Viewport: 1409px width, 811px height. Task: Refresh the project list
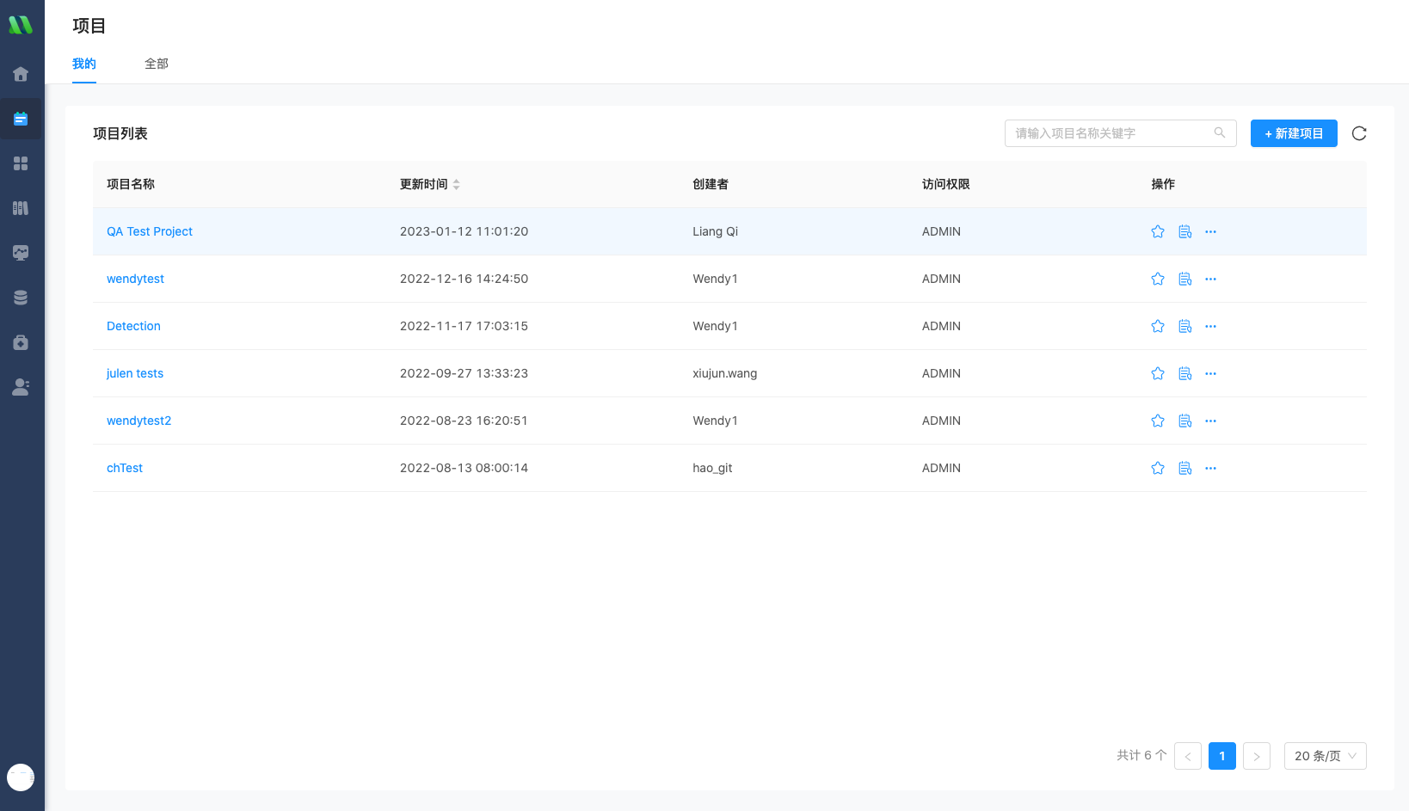point(1359,133)
